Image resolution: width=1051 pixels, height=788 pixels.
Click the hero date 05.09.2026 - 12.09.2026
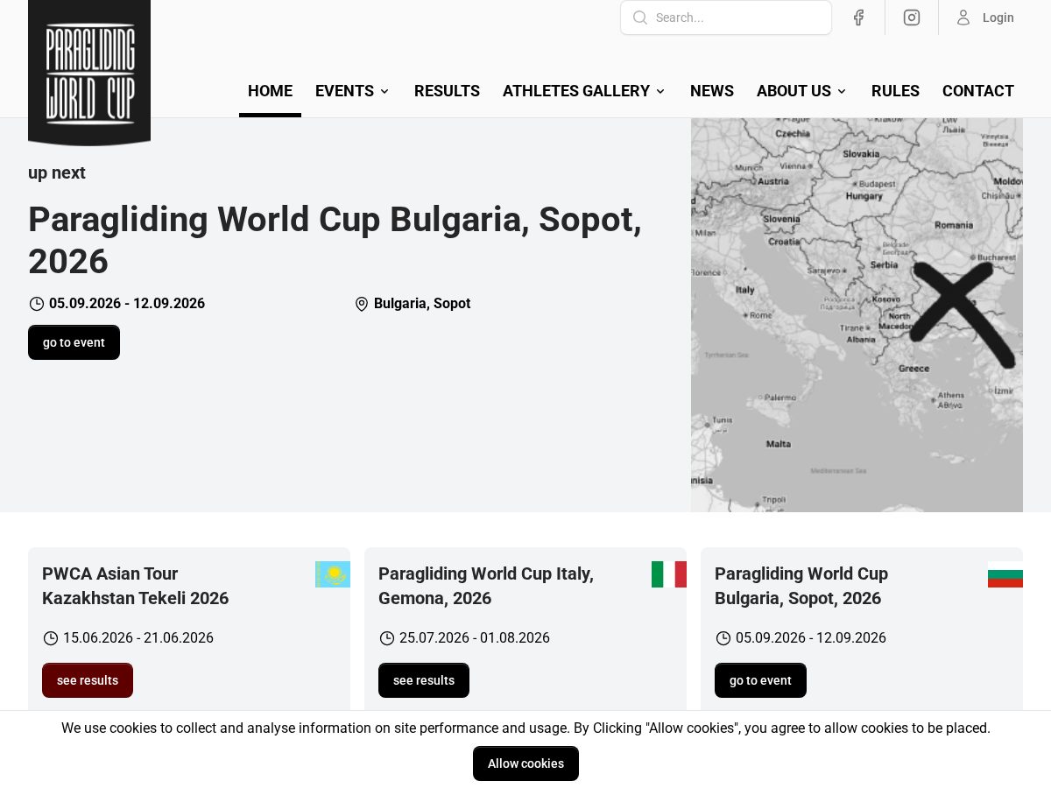[127, 304]
